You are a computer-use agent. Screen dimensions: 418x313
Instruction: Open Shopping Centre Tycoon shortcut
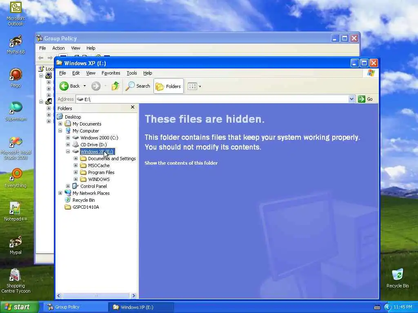pyautogui.click(x=16, y=280)
